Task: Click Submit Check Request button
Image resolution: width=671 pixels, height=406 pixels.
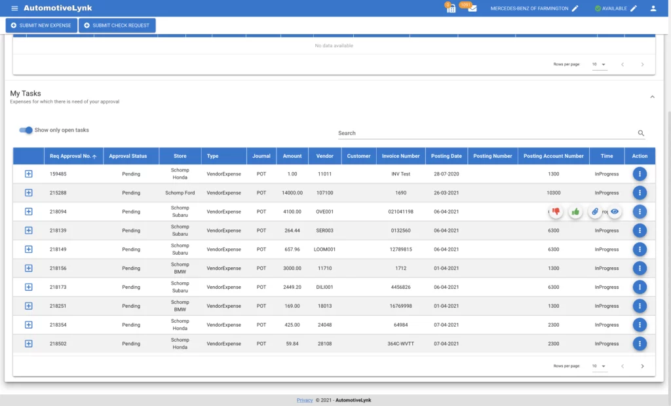Action: [x=117, y=26]
